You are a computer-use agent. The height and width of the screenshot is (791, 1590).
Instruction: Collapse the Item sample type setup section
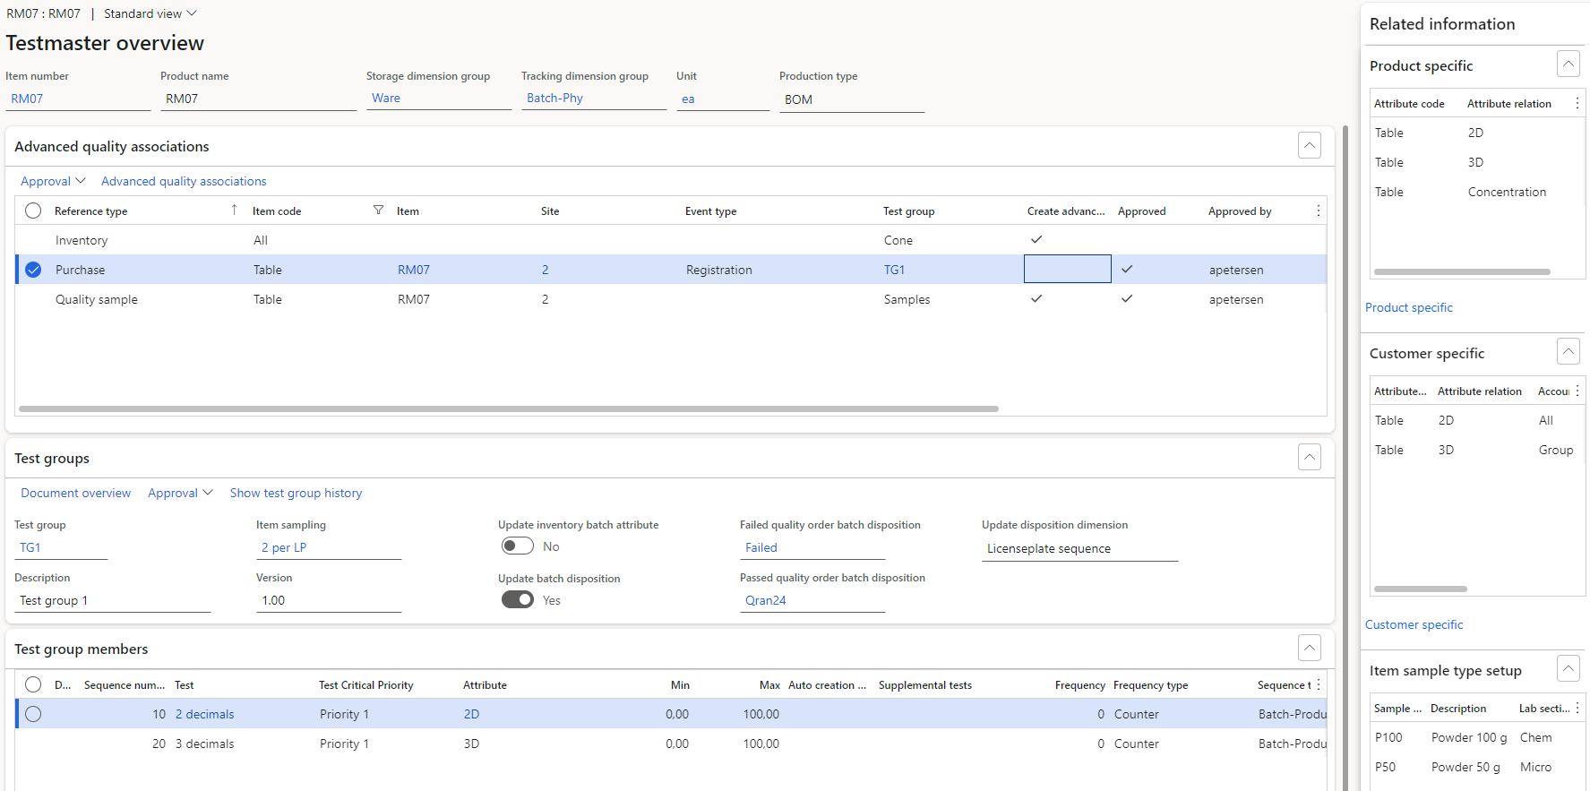1568,669
